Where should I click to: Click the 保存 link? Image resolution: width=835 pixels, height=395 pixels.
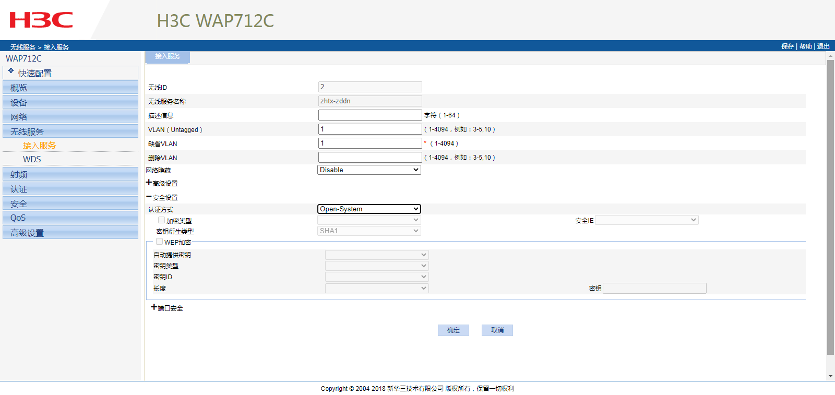tap(788, 46)
